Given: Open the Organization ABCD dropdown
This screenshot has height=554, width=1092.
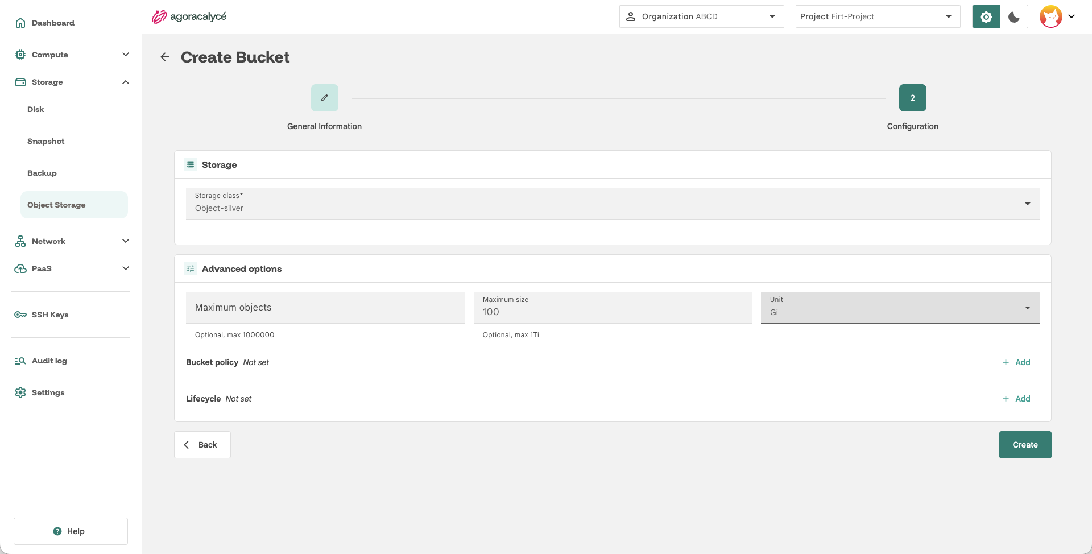Looking at the screenshot, I should coord(702,16).
